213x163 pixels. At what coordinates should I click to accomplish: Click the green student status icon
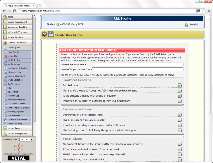(x=58, y=24)
